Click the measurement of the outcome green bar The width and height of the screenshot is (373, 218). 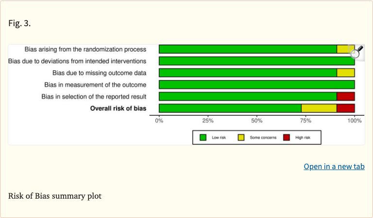[x=256, y=84]
